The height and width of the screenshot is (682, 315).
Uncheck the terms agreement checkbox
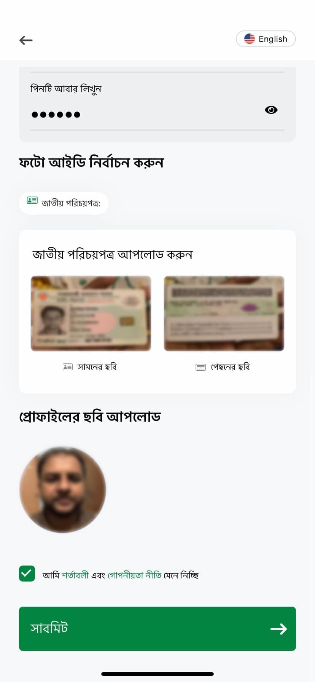27,574
